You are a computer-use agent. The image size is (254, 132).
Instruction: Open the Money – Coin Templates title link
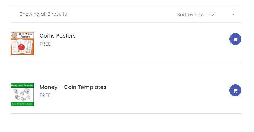click(x=73, y=87)
